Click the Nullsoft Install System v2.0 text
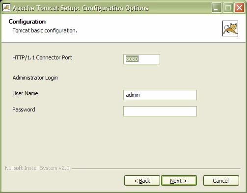The height and width of the screenshot is (193, 247). click(x=37, y=168)
